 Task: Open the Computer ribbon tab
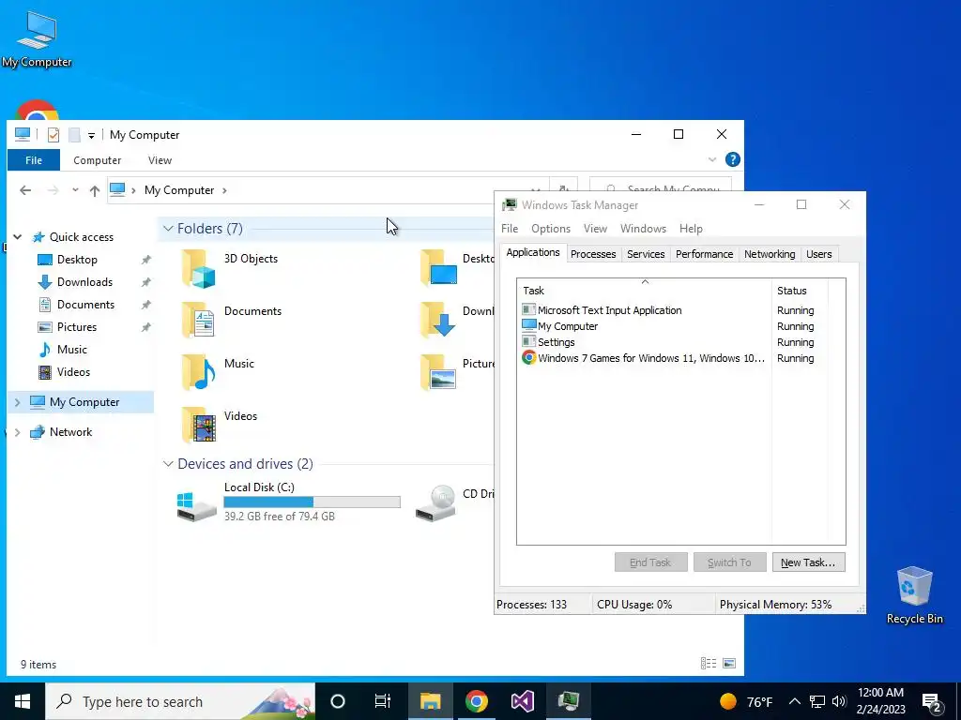(x=97, y=160)
